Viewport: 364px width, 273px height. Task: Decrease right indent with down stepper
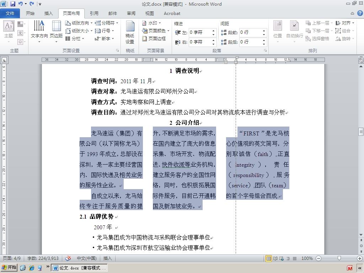(213, 44)
